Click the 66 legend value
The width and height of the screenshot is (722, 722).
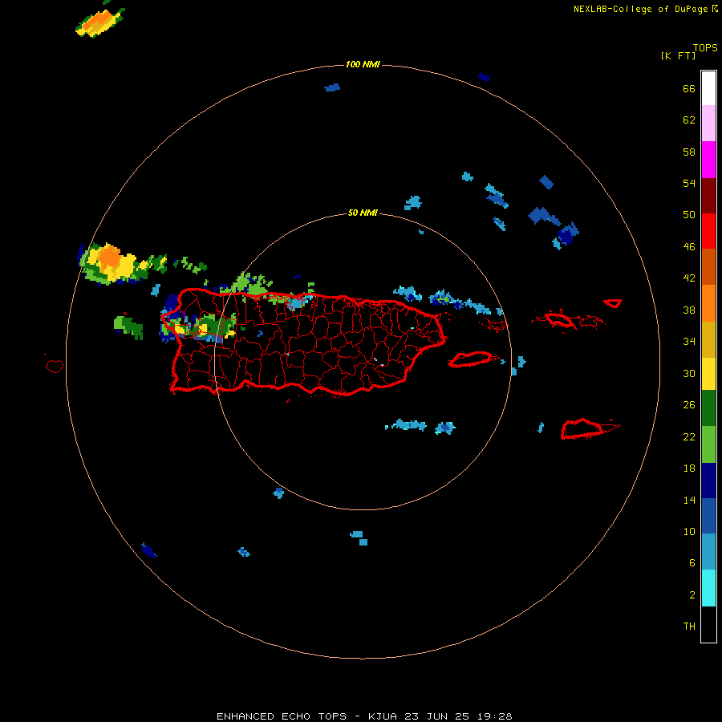pyautogui.click(x=689, y=89)
